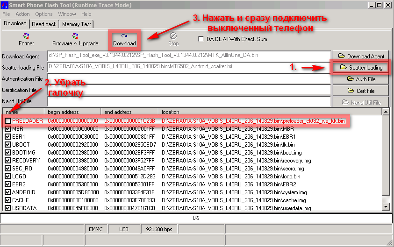This screenshot has width=394, height=247.
Task: Switch to the Download tab
Action: 15,24
